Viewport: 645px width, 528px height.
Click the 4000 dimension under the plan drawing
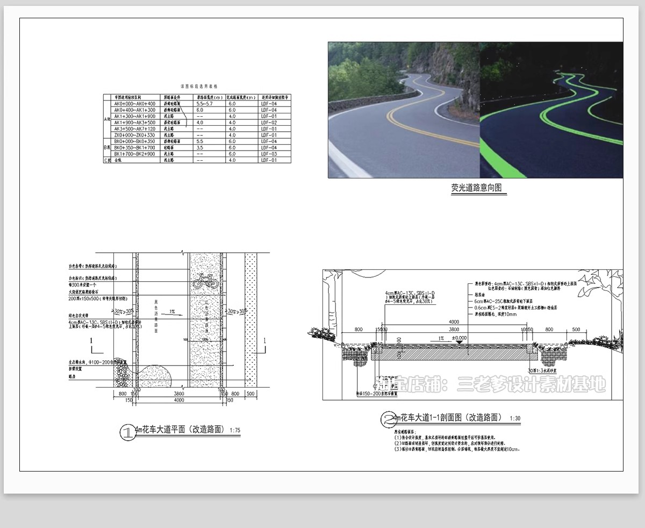point(179,400)
